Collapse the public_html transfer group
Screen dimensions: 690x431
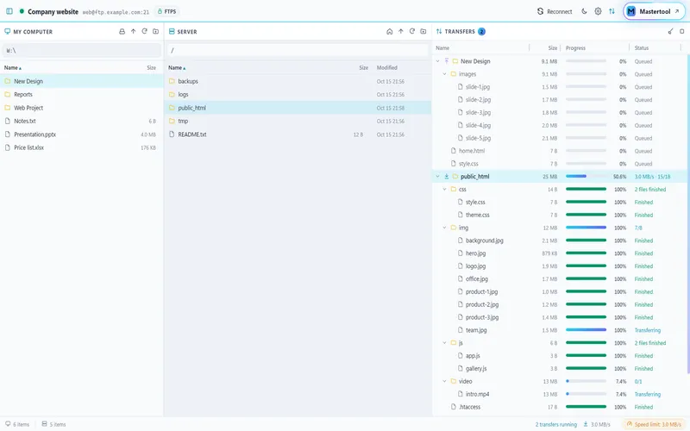click(x=438, y=177)
